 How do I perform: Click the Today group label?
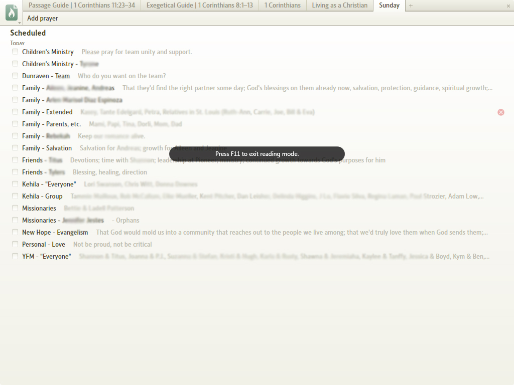click(18, 43)
